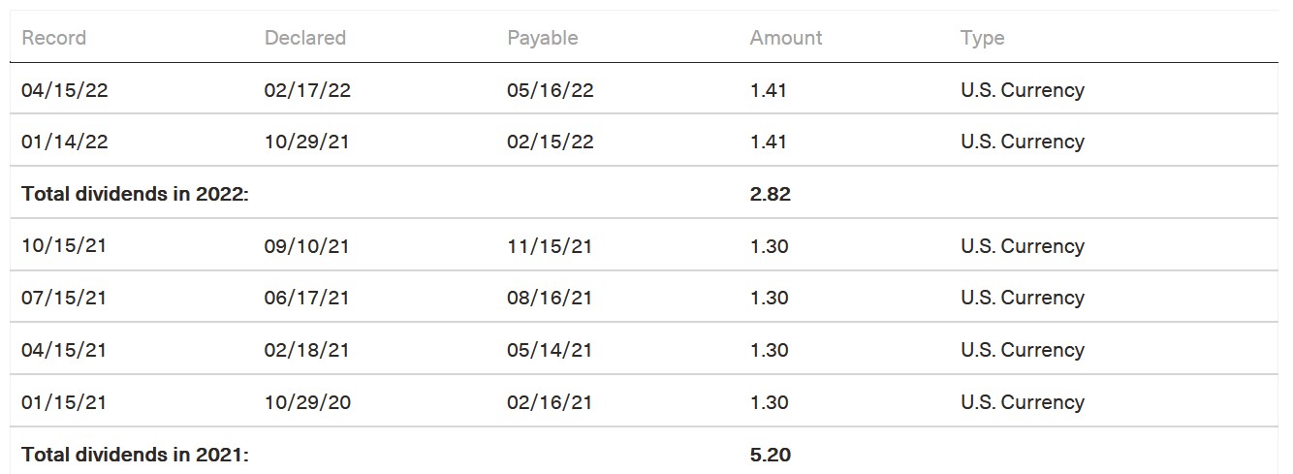Click the Amount column header
Image resolution: width=1293 pixels, height=474 pixels.
(785, 38)
